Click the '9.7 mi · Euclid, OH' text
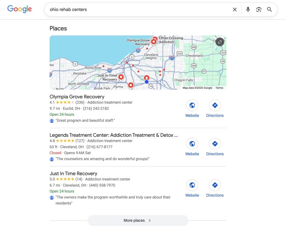The width and height of the screenshot is (286, 235). click(x=65, y=108)
